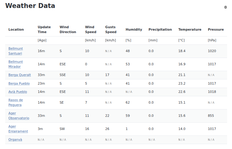Click the Organyà station link
Viewport: 232px width, 149px height.
(15, 139)
